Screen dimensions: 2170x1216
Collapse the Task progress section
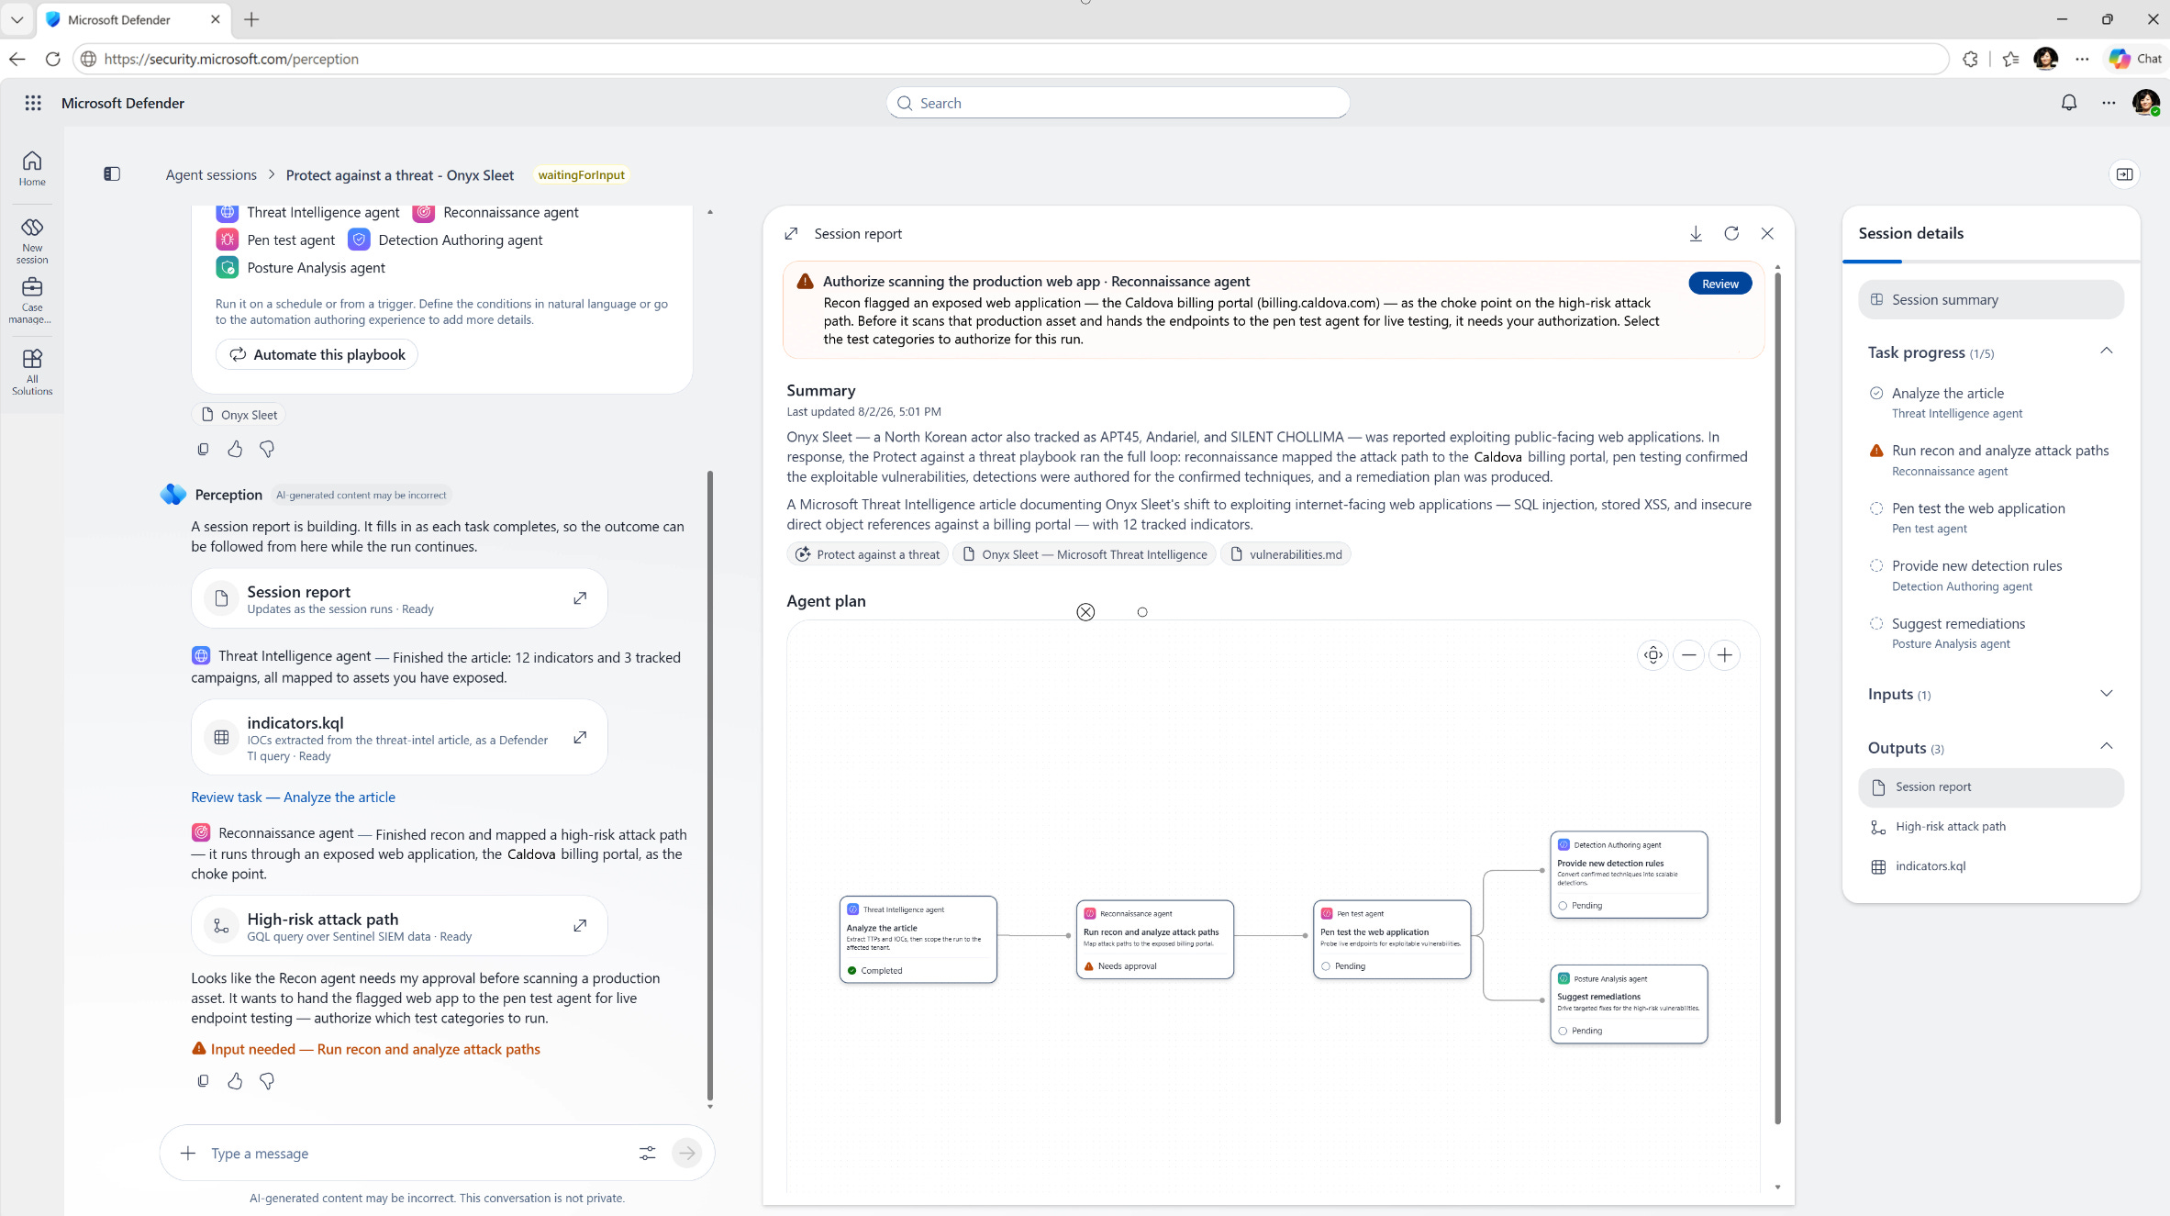click(2107, 351)
